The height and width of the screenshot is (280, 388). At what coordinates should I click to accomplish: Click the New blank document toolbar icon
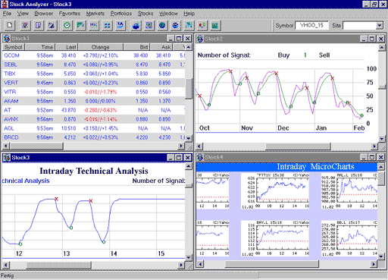tap(10, 25)
